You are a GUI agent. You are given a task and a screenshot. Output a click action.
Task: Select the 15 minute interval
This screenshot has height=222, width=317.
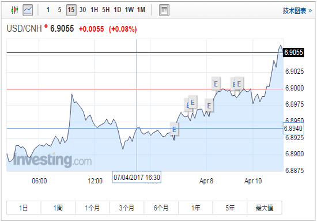(71, 10)
